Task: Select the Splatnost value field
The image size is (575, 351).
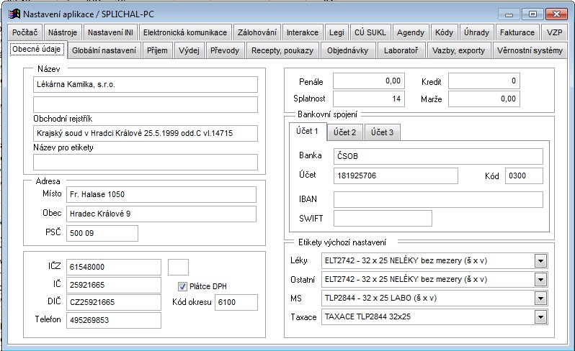Action: 368,99
